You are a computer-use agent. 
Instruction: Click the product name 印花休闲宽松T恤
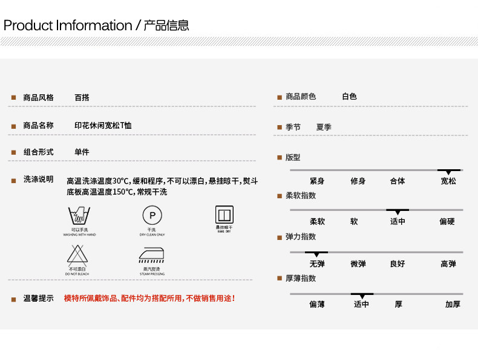[x=103, y=125]
